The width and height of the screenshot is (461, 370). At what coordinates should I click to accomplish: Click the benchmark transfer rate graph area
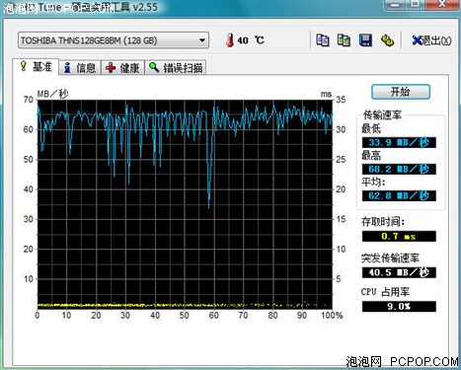185,204
